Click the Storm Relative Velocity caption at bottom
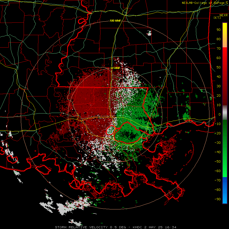The image size is (229, 229). pyautogui.click(x=116, y=227)
